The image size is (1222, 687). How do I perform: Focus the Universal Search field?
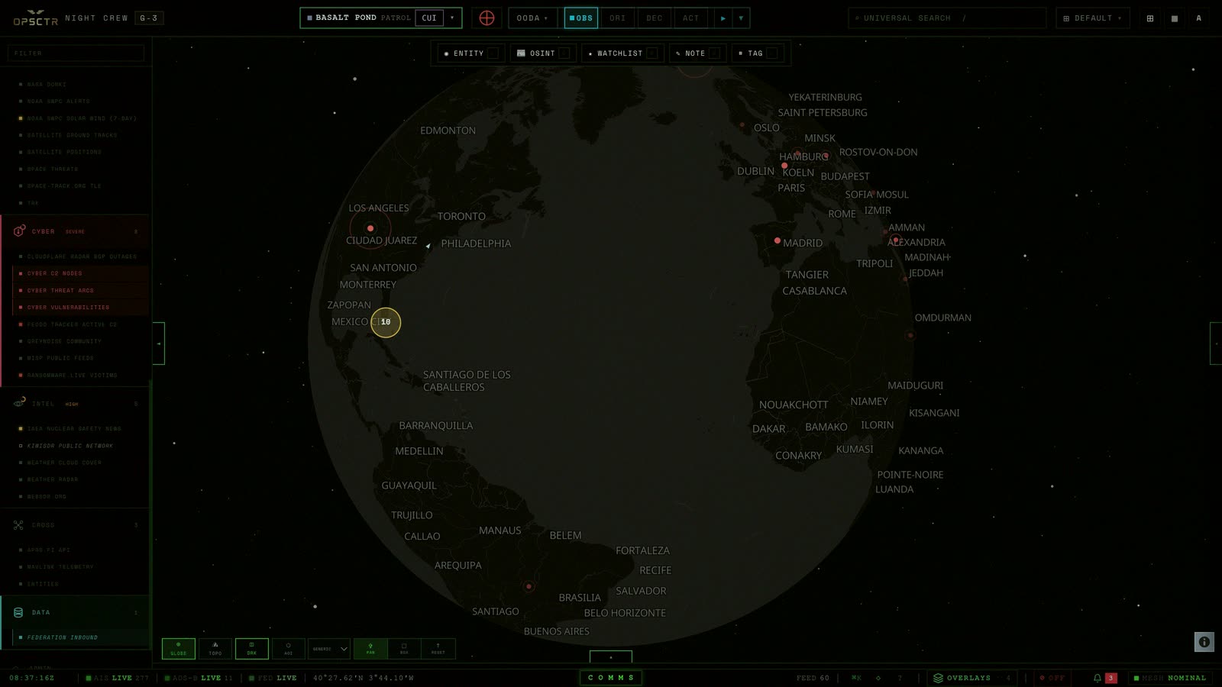click(x=947, y=18)
